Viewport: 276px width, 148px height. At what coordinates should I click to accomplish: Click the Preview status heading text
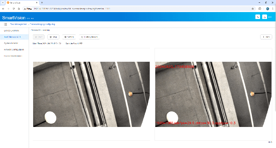click(40, 30)
